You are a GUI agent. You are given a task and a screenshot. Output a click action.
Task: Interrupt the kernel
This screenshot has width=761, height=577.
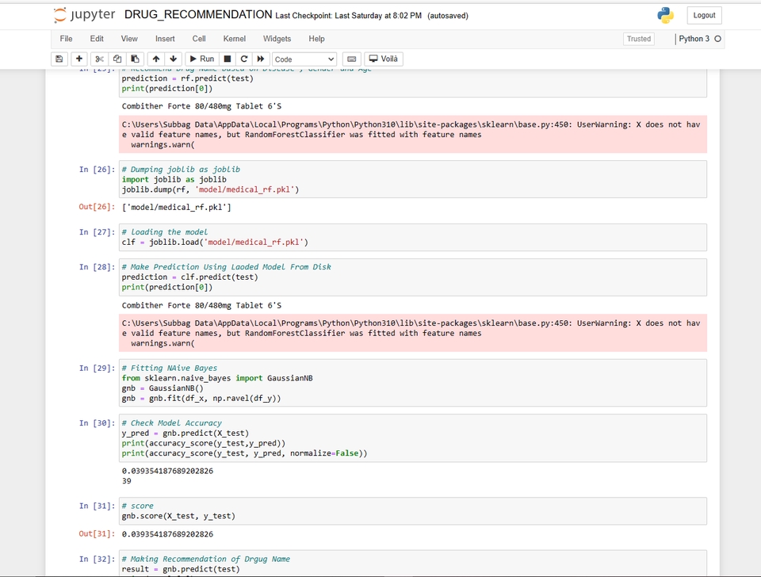click(x=227, y=59)
